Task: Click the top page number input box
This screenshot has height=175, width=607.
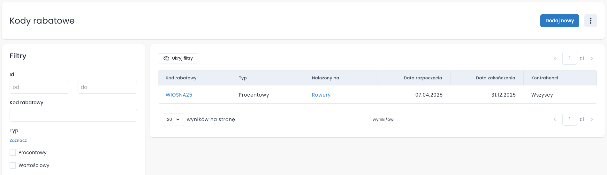Action: point(569,58)
